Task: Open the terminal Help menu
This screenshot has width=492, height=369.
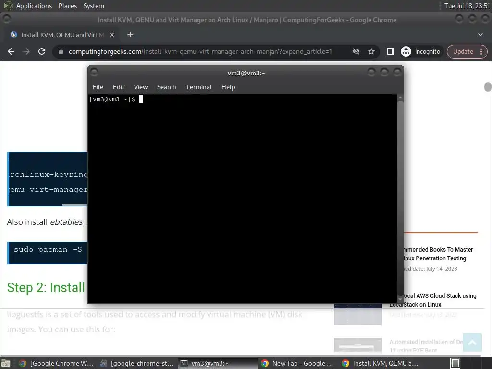Action: tap(228, 87)
